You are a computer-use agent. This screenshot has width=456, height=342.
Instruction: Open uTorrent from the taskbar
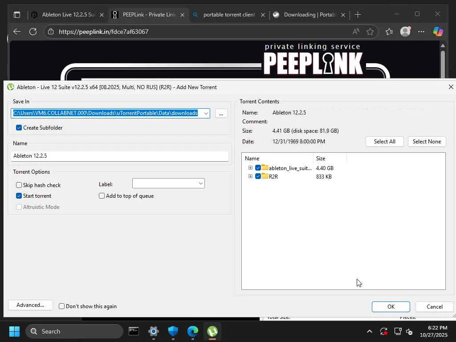212,331
